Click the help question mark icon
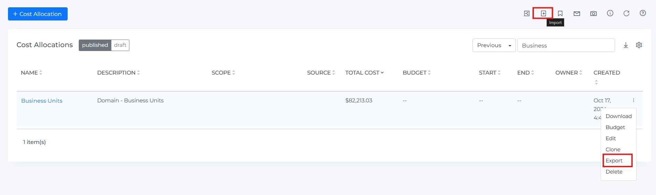Viewport: 656px width, 195px height. click(643, 13)
